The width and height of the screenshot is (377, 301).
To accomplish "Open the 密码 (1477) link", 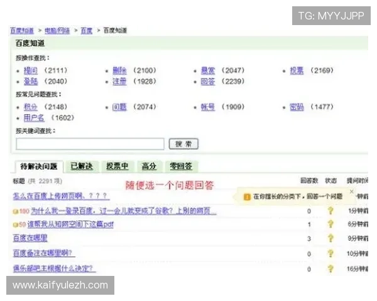I will tap(297, 107).
